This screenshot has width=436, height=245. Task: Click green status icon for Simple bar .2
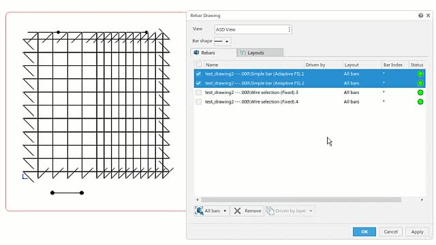[420, 83]
